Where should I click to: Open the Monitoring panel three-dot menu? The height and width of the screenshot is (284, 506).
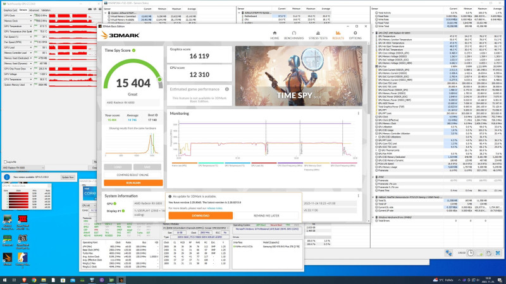(x=358, y=114)
